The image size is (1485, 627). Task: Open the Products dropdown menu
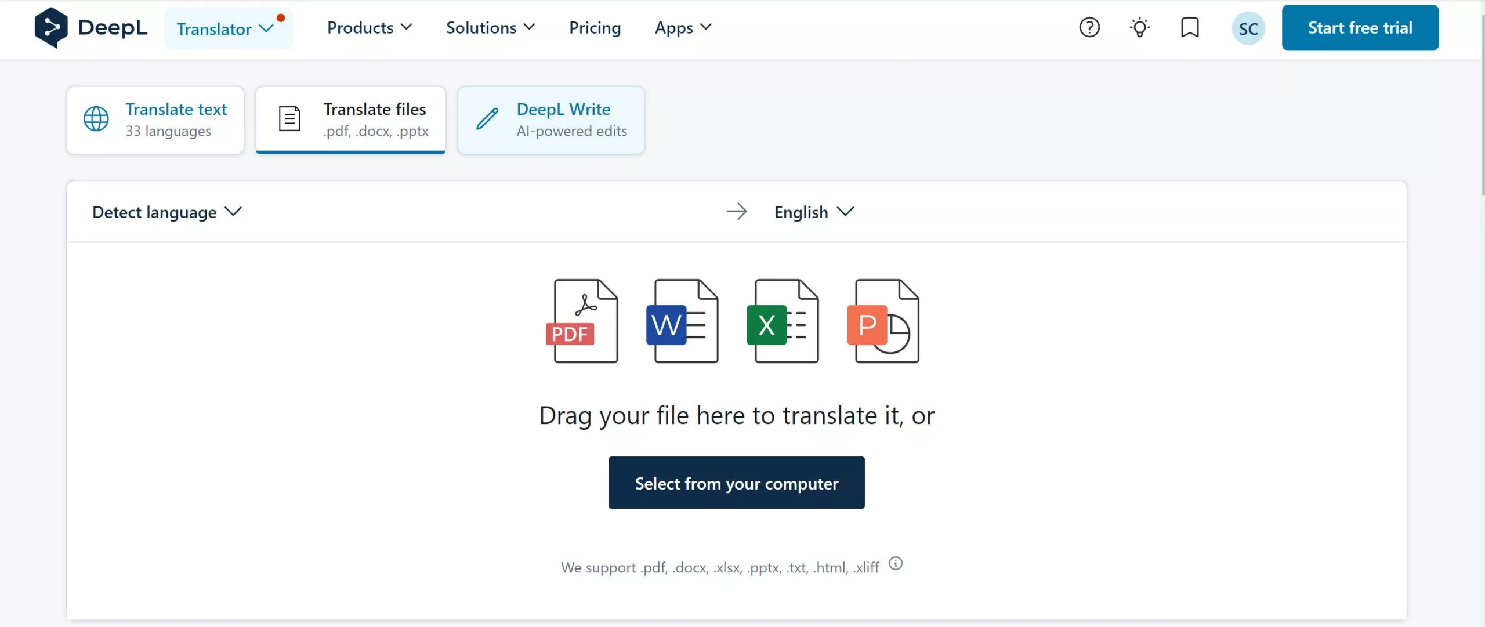369,27
